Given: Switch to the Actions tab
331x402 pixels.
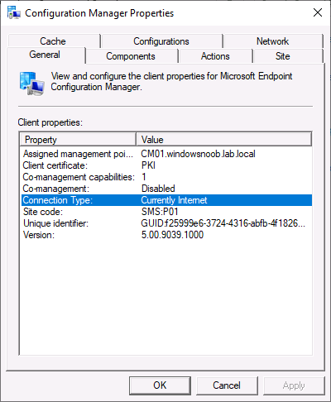Looking at the screenshot, I should click(215, 56).
